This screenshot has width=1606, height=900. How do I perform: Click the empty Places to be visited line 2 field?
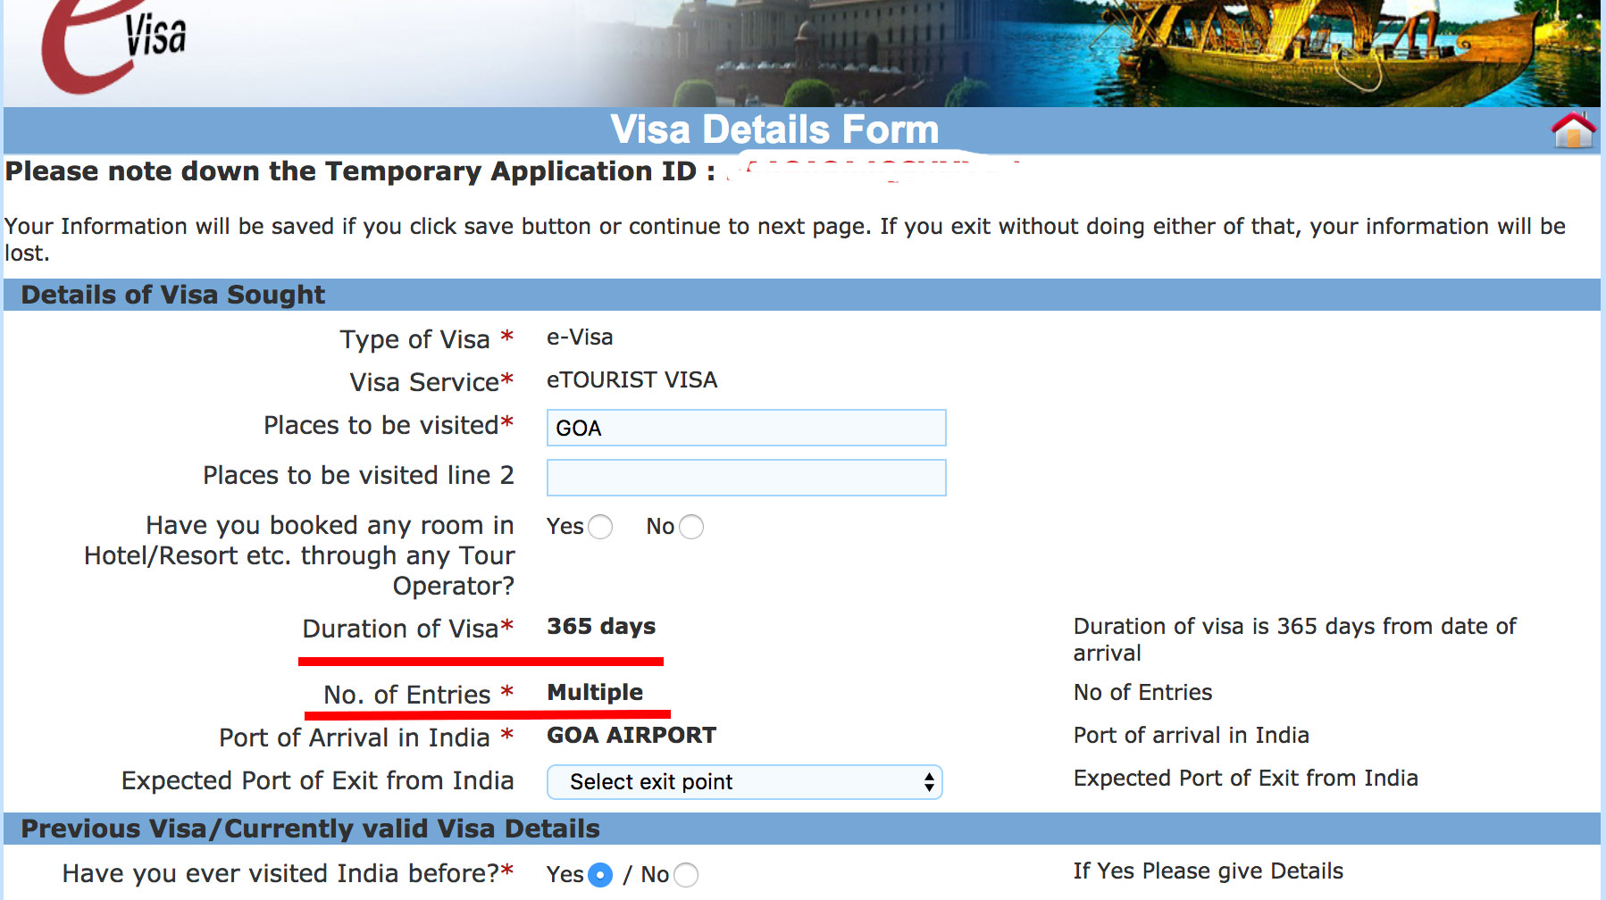click(x=746, y=478)
